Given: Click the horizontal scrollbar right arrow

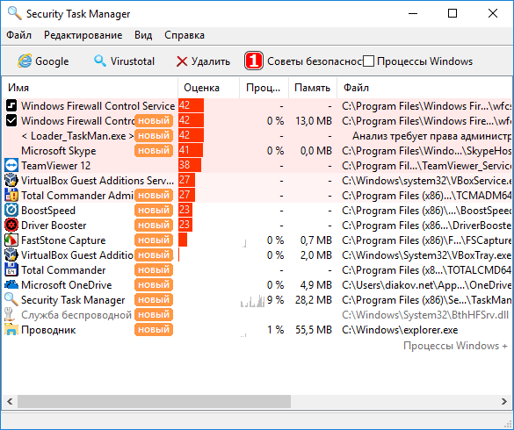Looking at the screenshot, I should pyautogui.click(x=504, y=401).
